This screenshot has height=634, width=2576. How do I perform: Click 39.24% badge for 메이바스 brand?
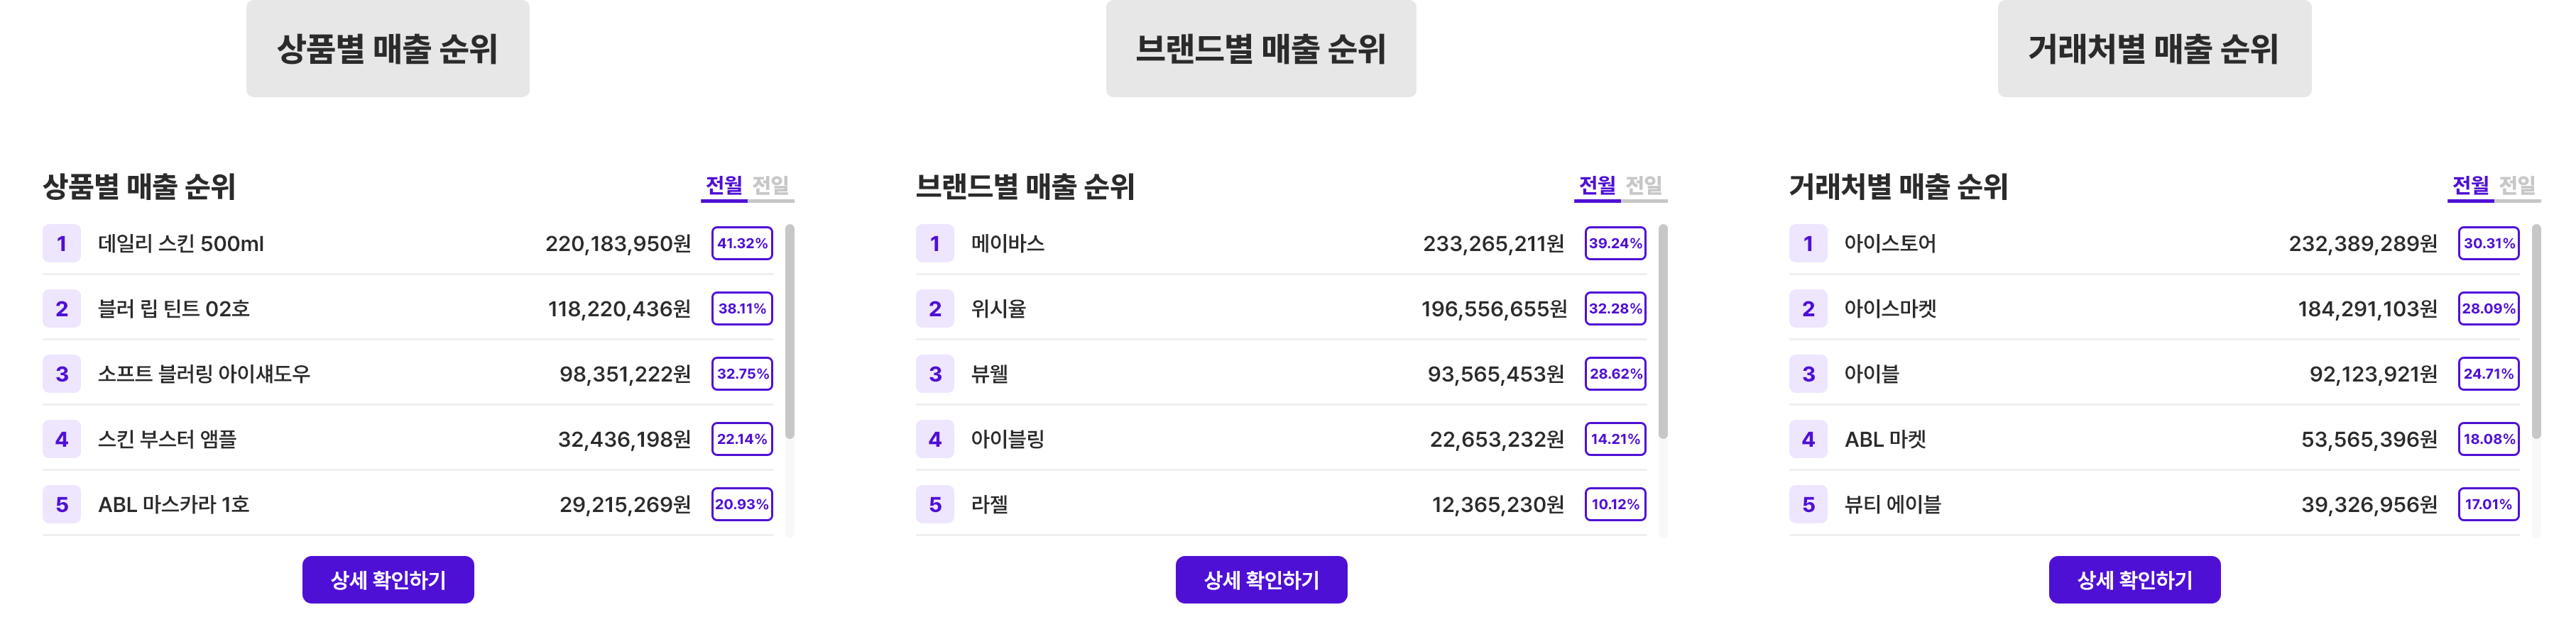1615,244
